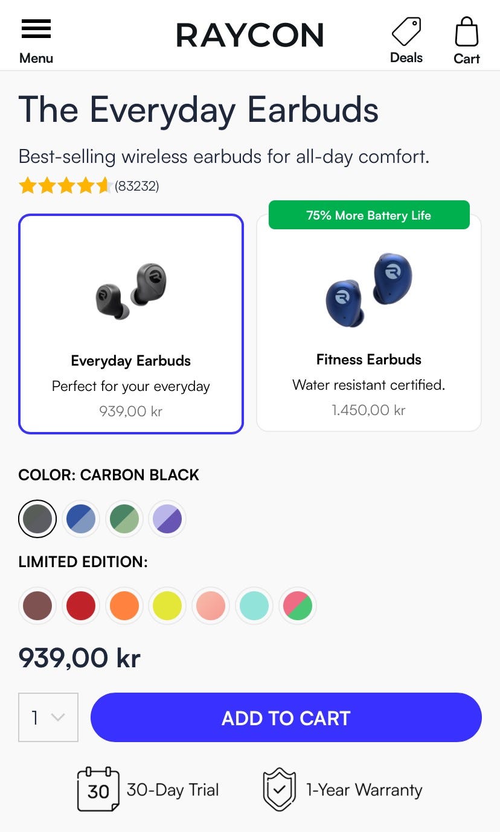Open the Deals tag icon

coord(406,31)
